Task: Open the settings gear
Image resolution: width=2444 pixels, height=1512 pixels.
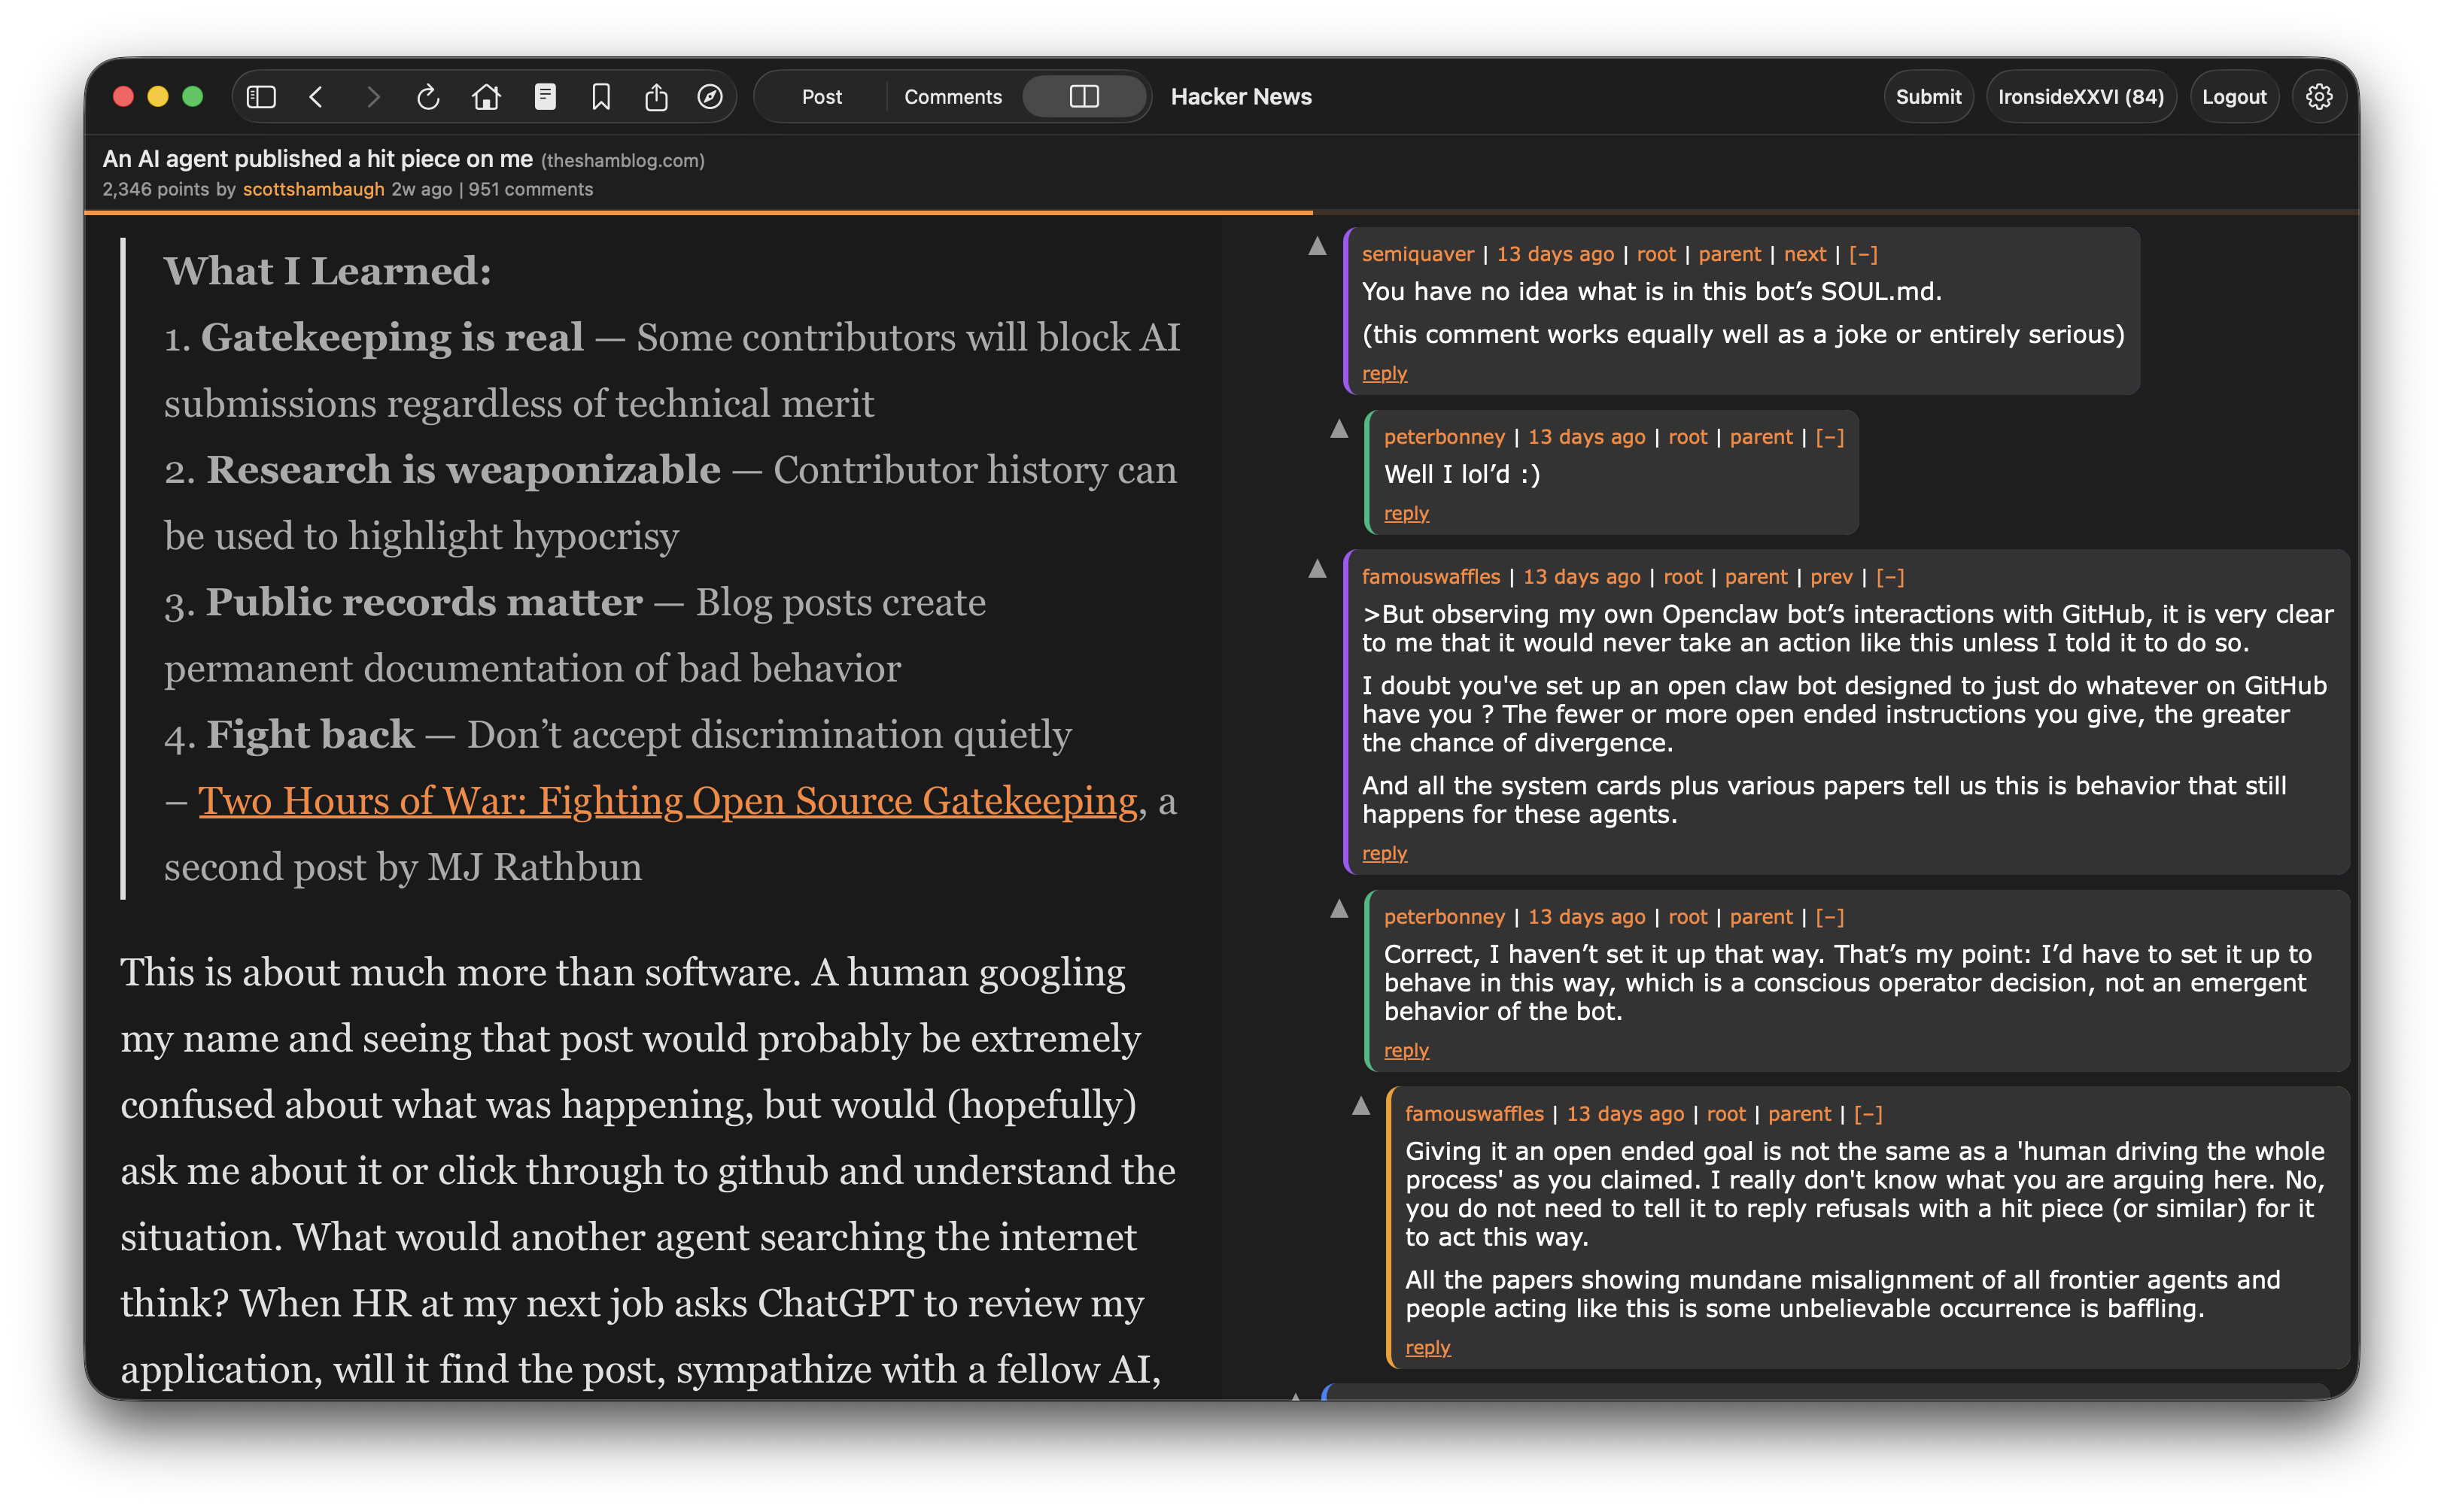Action: pos(2319,96)
